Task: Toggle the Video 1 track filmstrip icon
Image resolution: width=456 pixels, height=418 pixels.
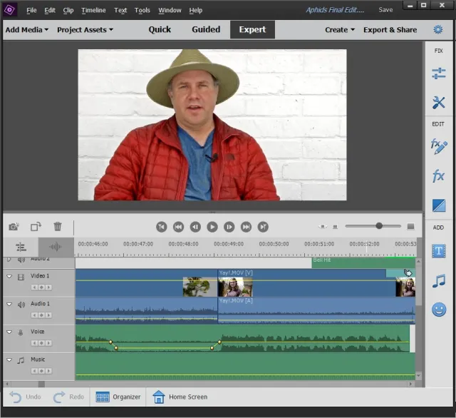Action: coord(21,276)
